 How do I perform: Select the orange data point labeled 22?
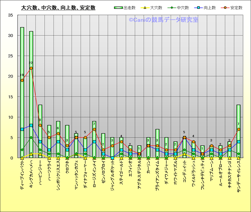click(31, 68)
